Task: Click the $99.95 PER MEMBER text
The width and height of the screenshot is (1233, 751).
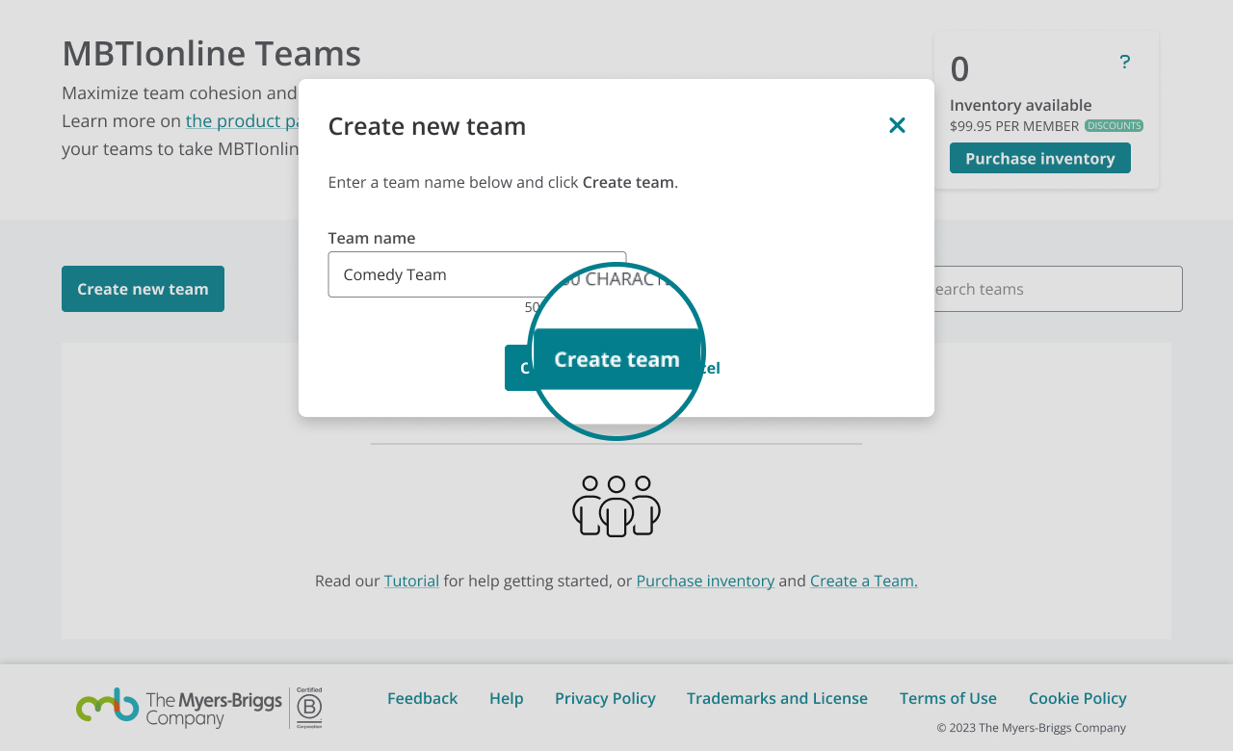Action: point(1014,126)
